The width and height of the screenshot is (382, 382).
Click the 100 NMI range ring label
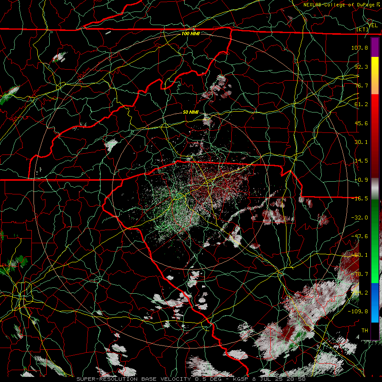click(191, 34)
